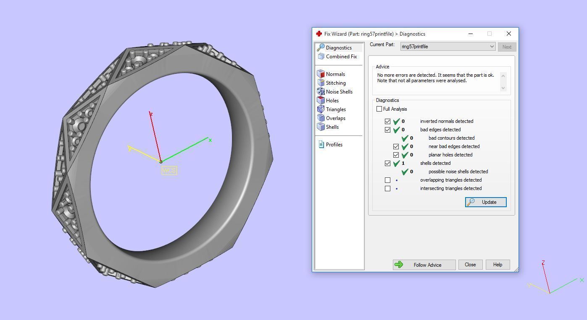Open the Noise Shells fix page
This screenshot has height=320, width=587.
[339, 92]
